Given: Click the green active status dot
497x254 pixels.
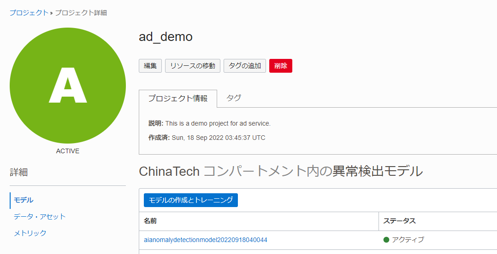Looking at the screenshot, I should pos(386,240).
